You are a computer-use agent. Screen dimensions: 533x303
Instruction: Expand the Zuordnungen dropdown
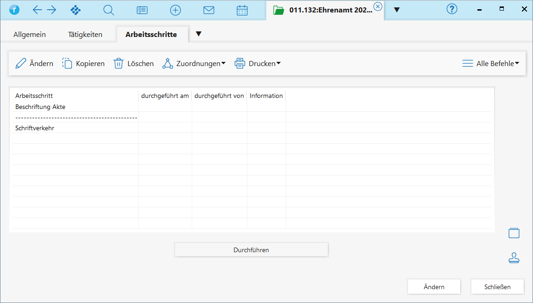coord(194,64)
